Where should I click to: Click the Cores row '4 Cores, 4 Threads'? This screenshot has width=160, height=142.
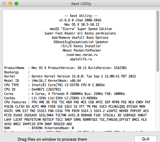tap(64, 94)
